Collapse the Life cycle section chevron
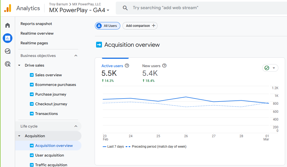The image size is (287, 167). click(x=76, y=126)
